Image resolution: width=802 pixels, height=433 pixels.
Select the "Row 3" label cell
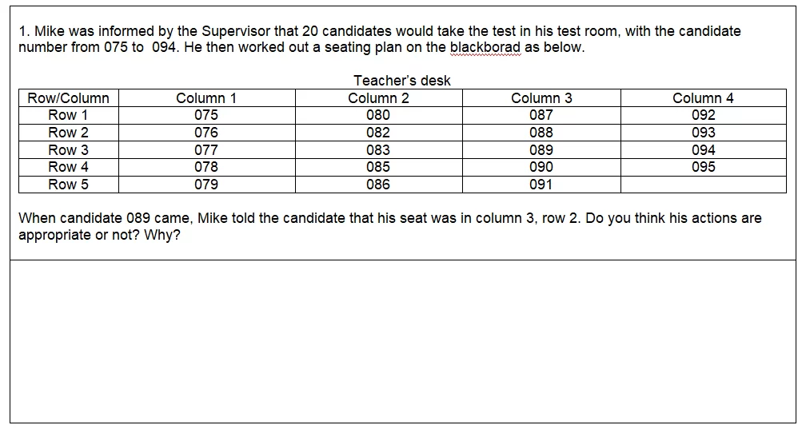[x=68, y=150]
